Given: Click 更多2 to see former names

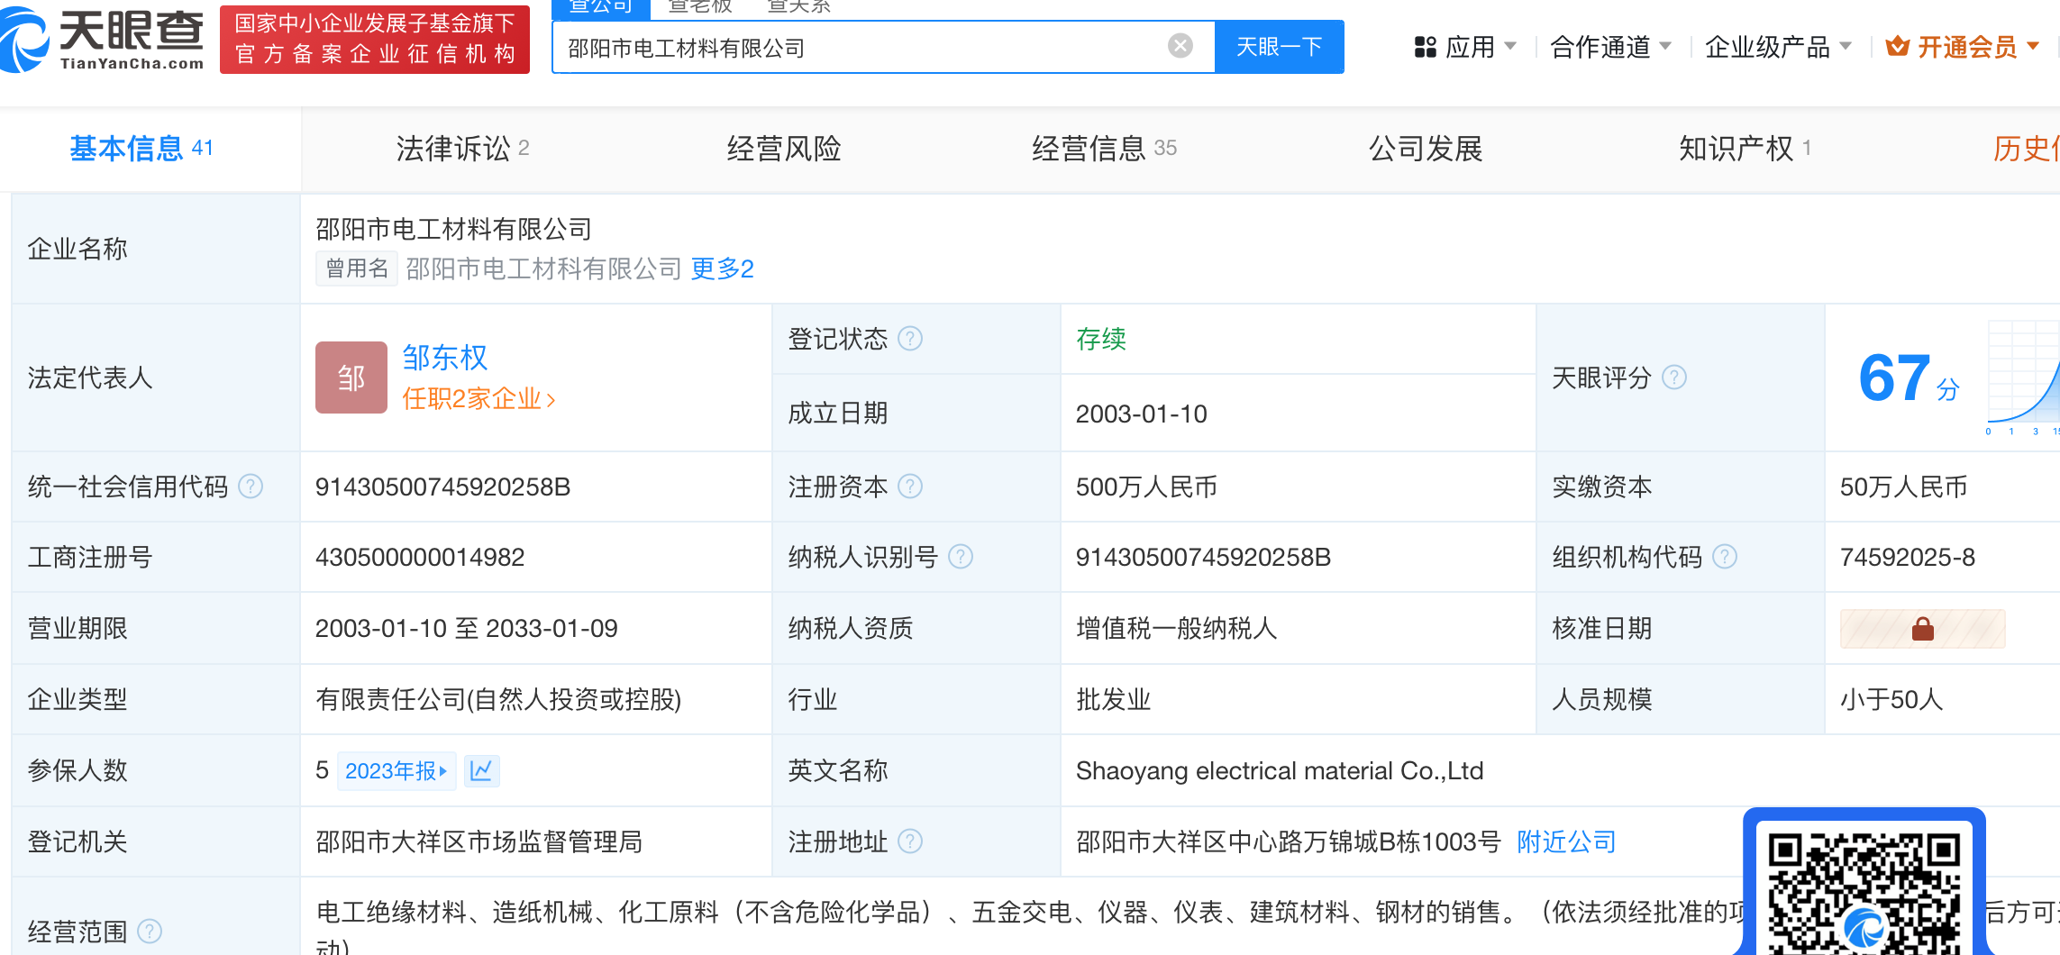Looking at the screenshot, I should [722, 268].
